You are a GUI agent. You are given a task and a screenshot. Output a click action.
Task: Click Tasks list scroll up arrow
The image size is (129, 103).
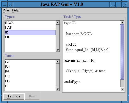click(58, 62)
